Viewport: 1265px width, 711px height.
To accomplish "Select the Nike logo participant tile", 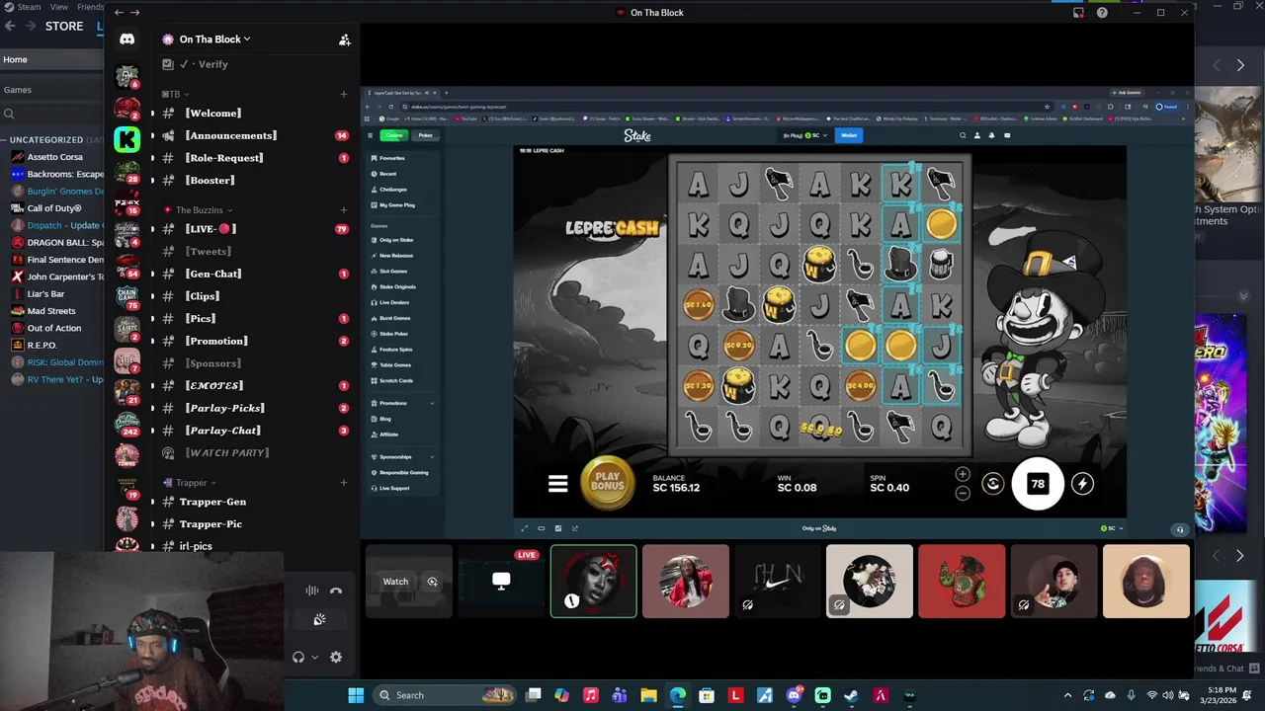I will coord(778,582).
